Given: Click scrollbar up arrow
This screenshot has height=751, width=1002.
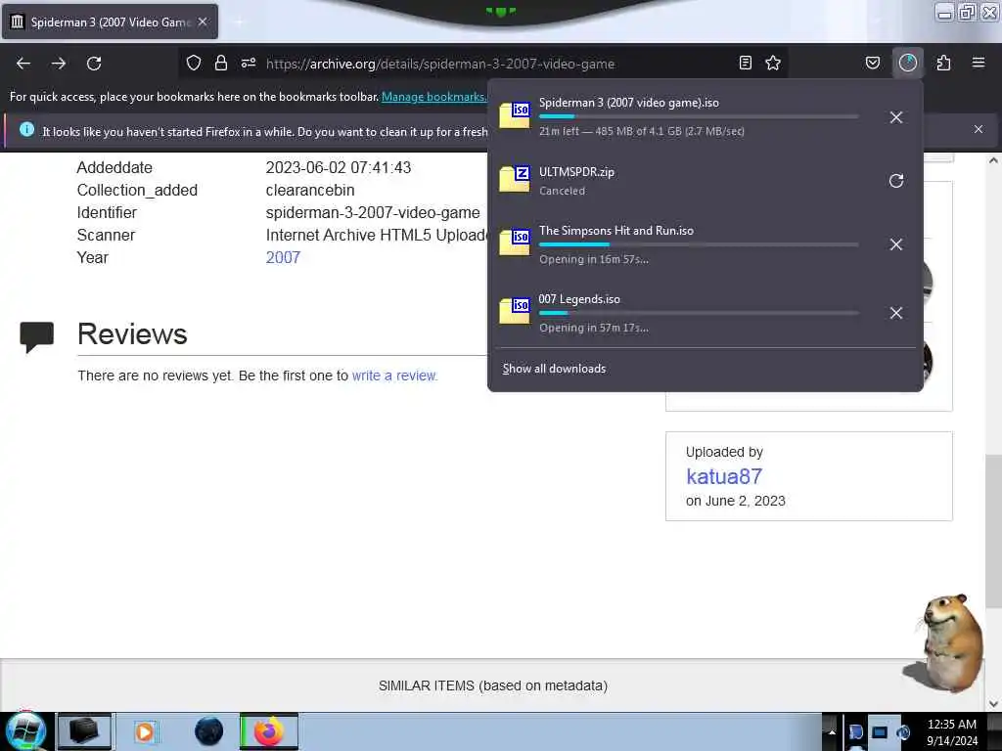Looking at the screenshot, I should pos(993,161).
